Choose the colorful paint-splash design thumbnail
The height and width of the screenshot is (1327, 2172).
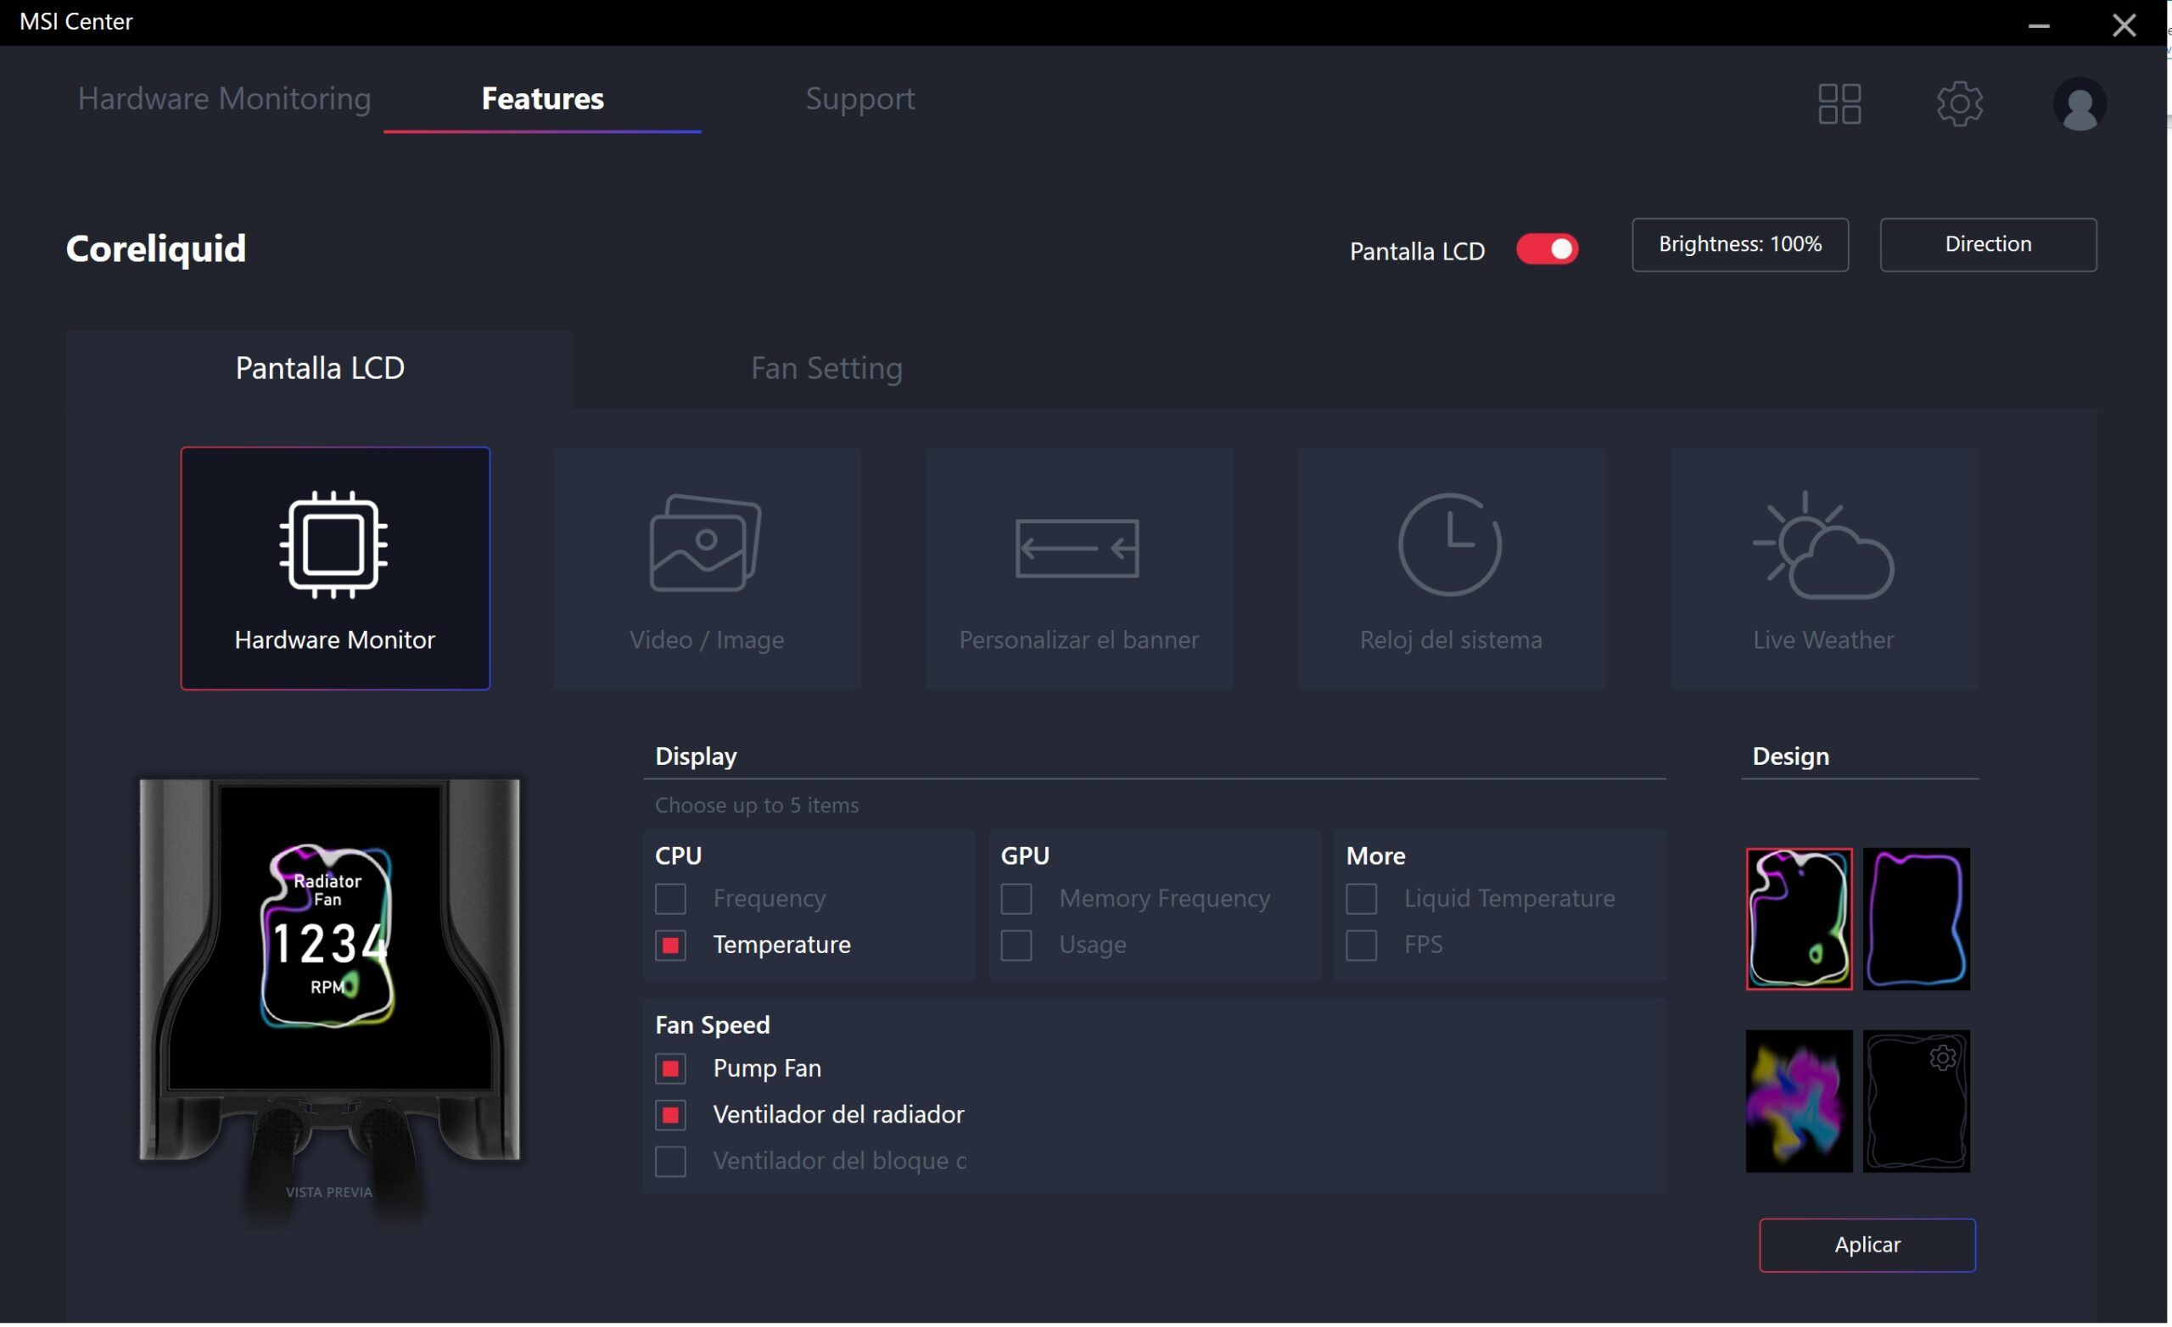click(1800, 1101)
